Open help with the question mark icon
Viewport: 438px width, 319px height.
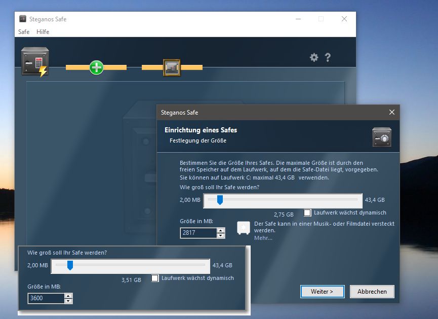[x=328, y=57]
